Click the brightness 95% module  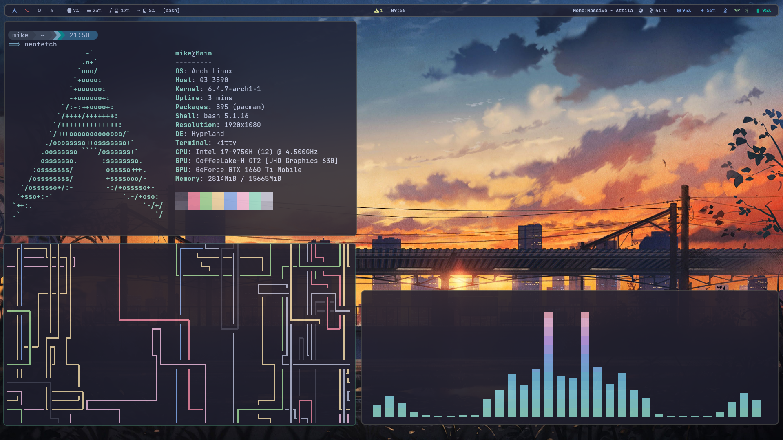[x=684, y=11]
